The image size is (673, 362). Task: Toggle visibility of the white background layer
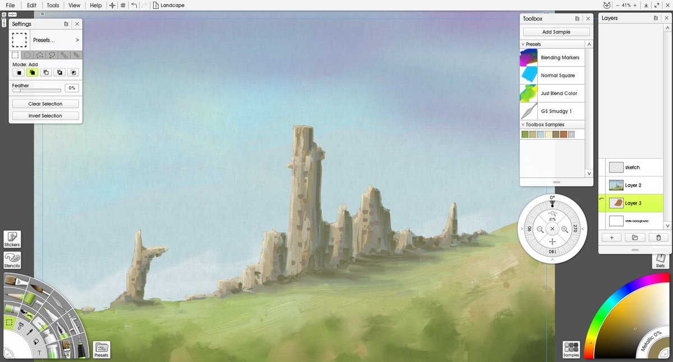click(602, 221)
